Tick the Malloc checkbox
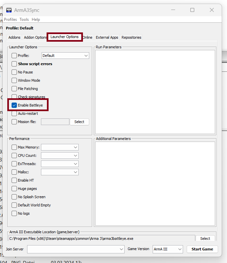This screenshot has height=263, width=227. click(14, 172)
